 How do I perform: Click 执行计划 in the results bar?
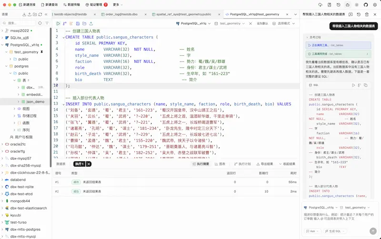tap(242, 164)
